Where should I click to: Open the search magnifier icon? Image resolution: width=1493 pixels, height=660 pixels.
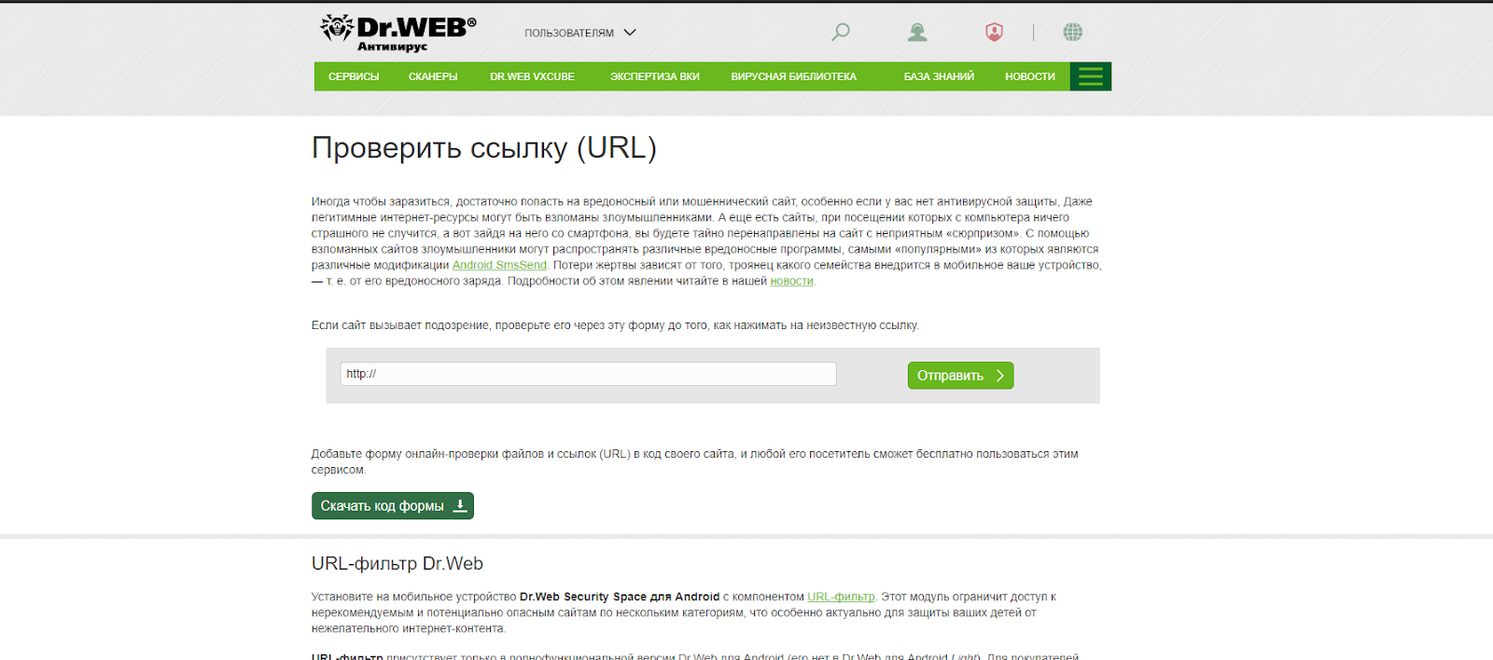[840, 33]
